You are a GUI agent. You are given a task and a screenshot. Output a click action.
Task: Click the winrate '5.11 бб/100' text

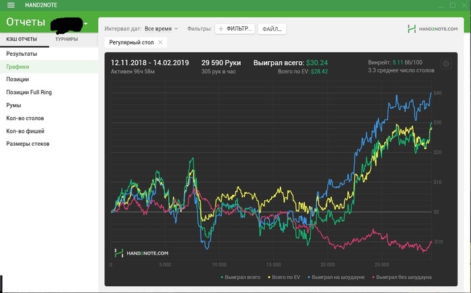(x=407, y=62)
